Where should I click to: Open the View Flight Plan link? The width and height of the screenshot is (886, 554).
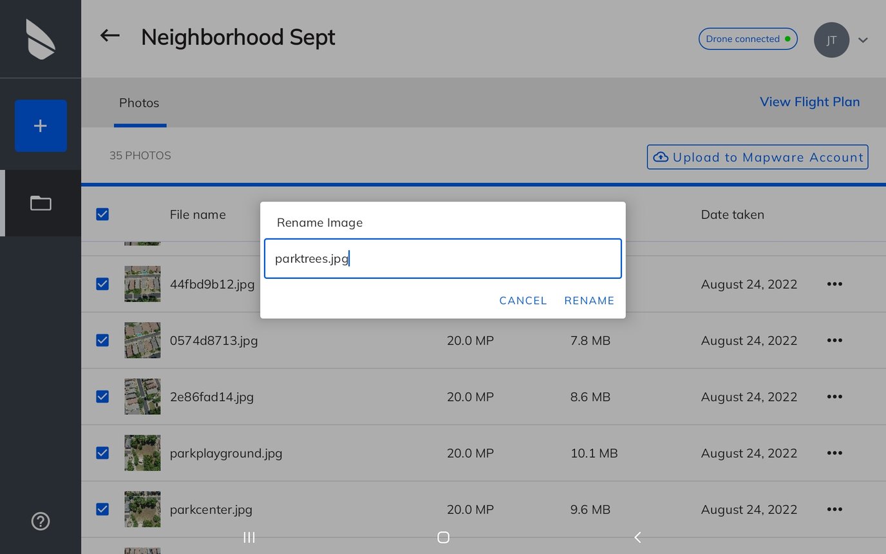[x=809, y=102]
